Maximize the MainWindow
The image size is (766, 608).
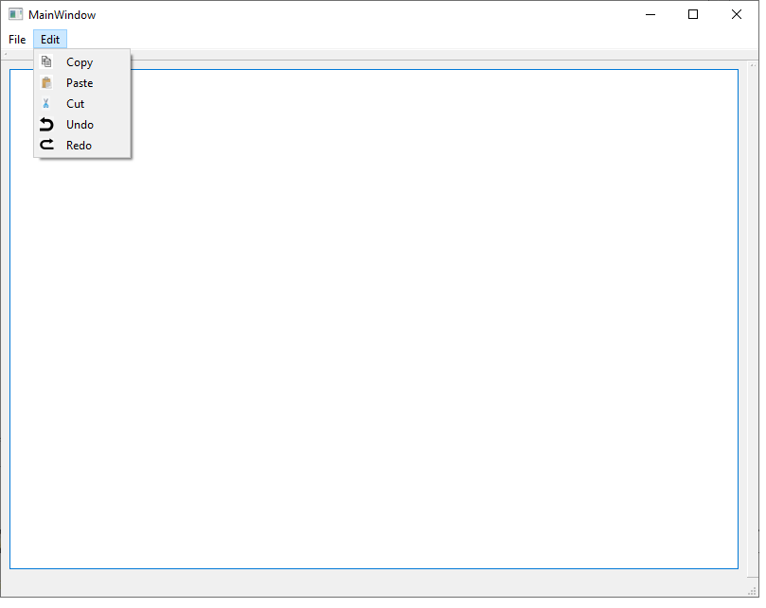693,14
